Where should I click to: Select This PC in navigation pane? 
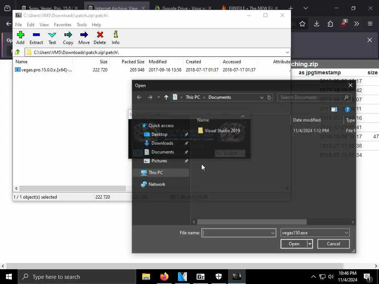[x=156, y=172]
